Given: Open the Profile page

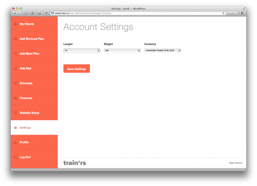Looking at the screenshot, I should pos(34,142).
